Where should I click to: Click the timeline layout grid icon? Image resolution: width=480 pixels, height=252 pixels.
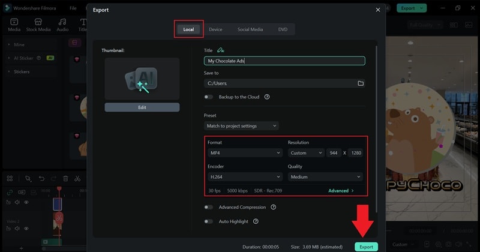point(10,179)
